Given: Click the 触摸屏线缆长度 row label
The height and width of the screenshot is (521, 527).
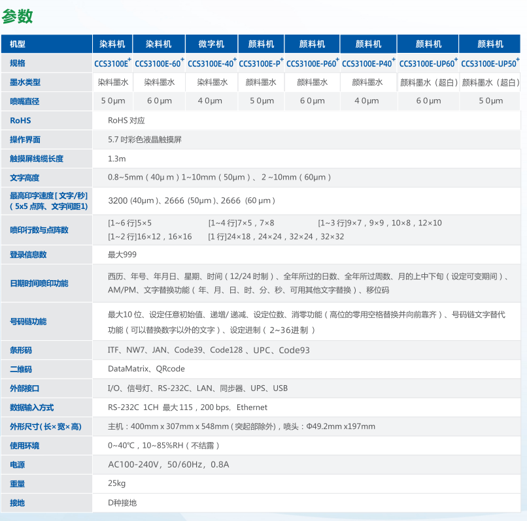Looking at the screenshot, I should click(x=37, y=159).
